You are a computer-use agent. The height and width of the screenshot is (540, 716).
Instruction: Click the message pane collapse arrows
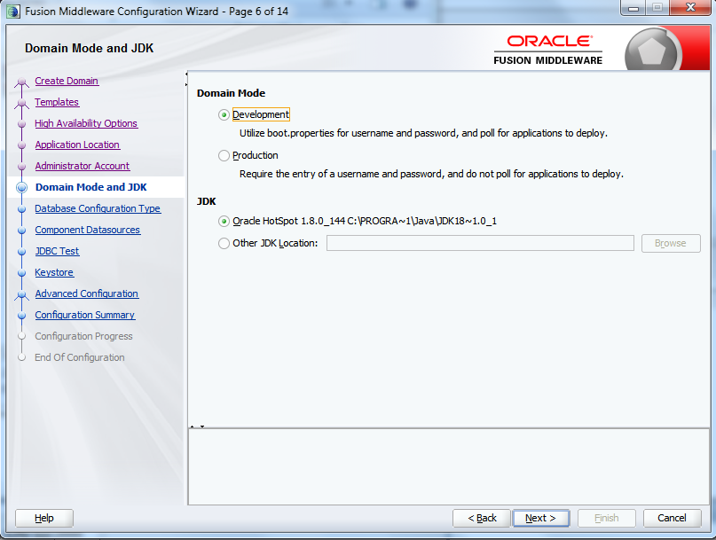coord(197,427)
